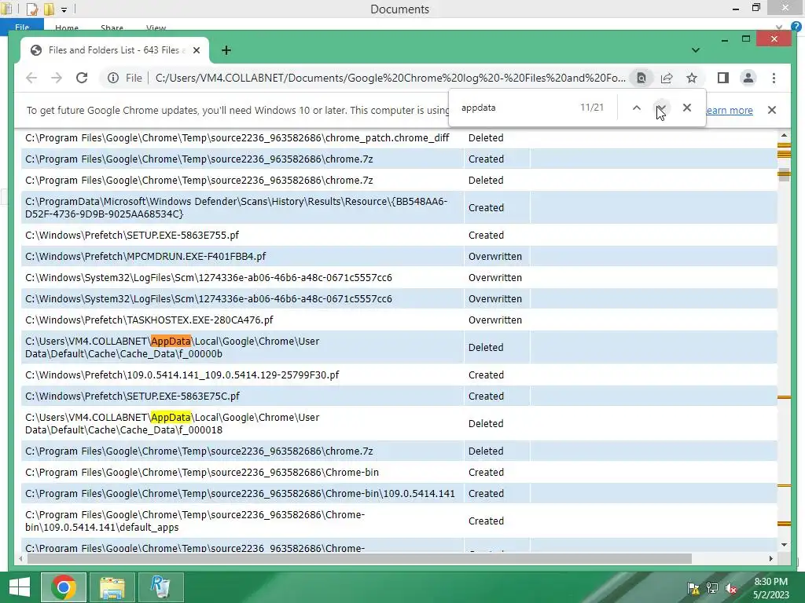Click the chrome_patch.chrome_diff path row

coord(237,138)
